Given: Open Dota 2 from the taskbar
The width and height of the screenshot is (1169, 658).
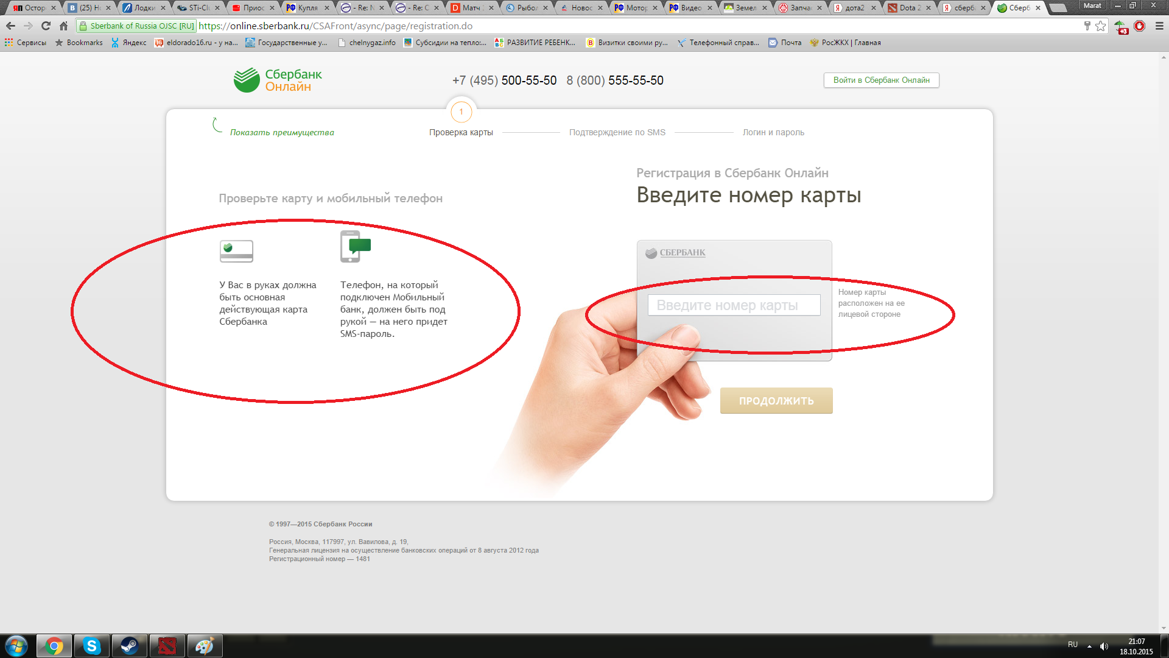Looking at the screenshot, I should click(167, 646).
